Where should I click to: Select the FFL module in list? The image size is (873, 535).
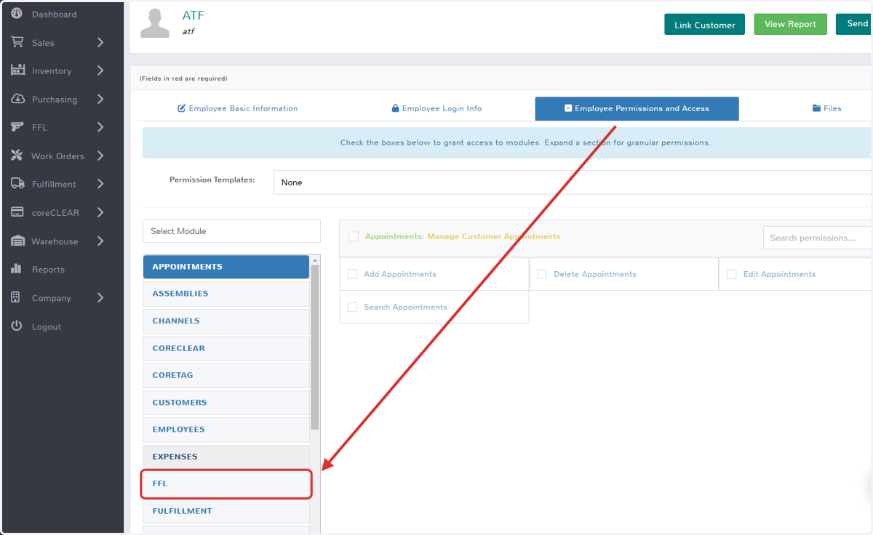tap(226, 483)
